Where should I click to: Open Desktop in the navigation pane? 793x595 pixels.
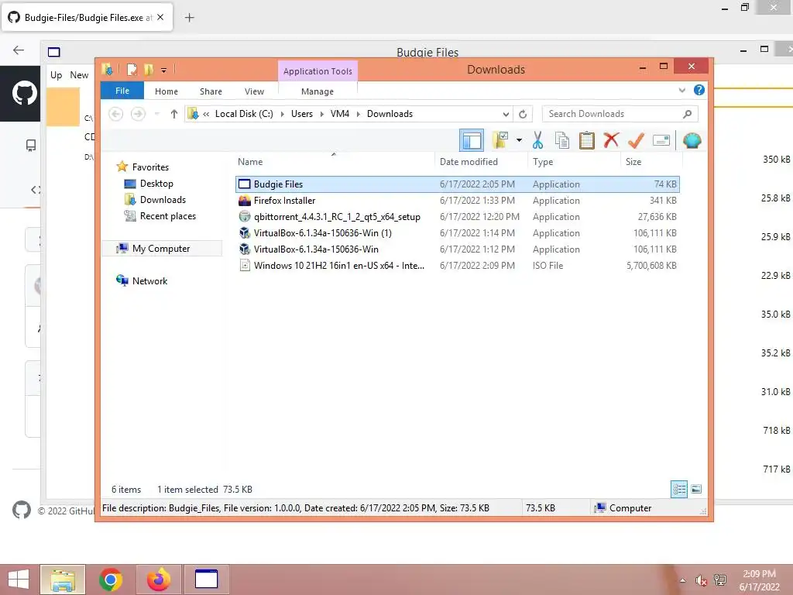[x=156, y=183]
